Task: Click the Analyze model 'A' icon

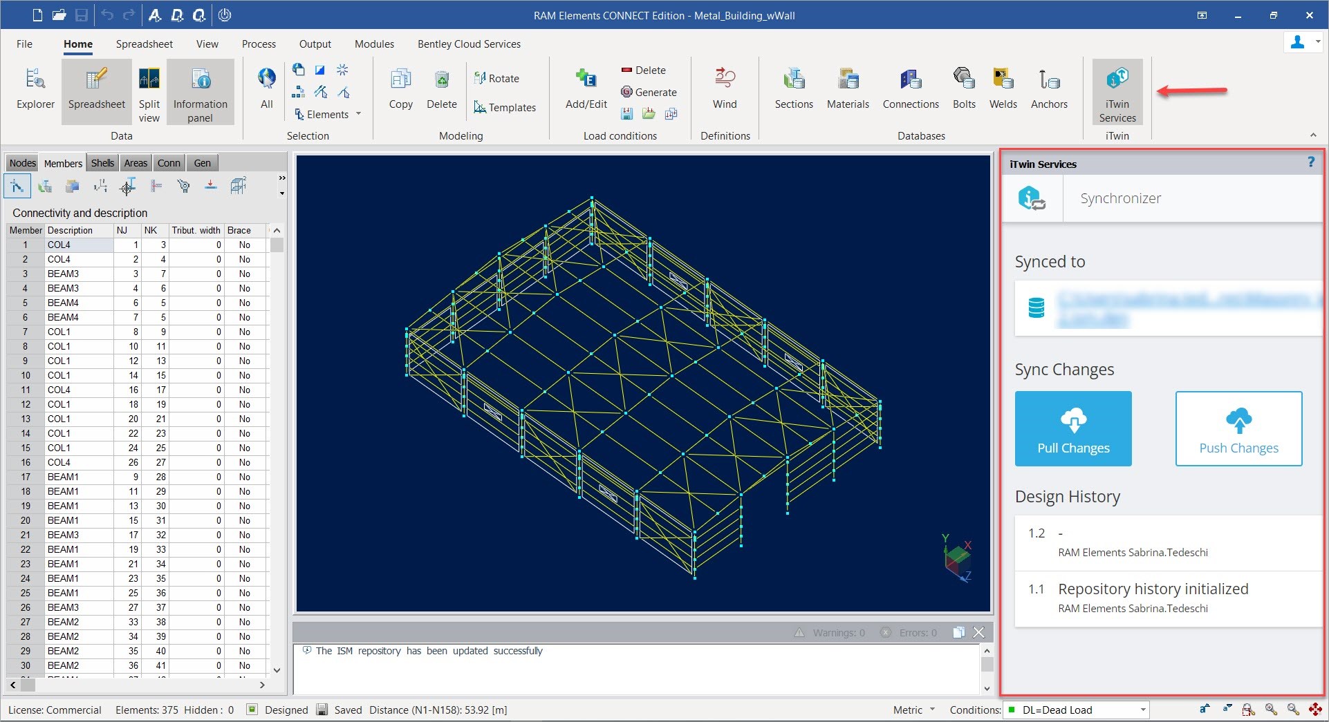Action: pos(155,15)
